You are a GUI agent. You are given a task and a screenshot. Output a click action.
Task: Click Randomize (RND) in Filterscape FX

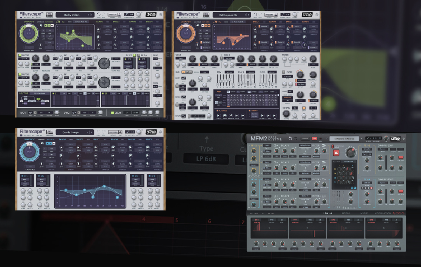[x=49, y=14]
